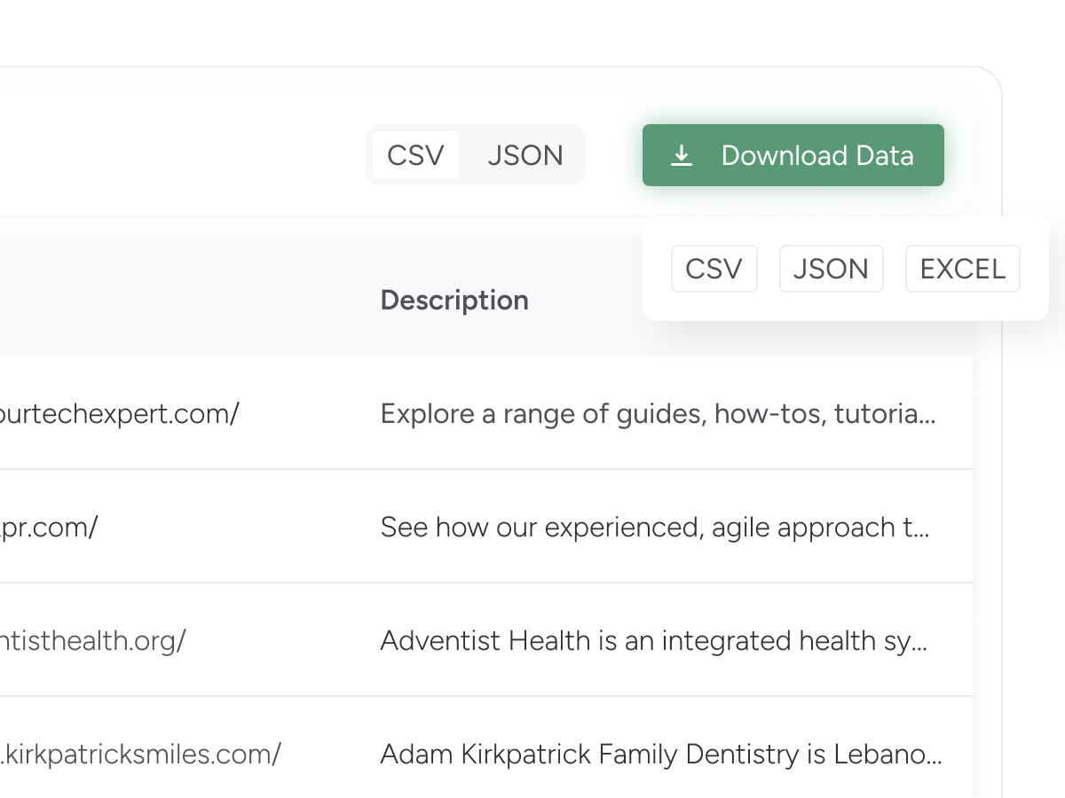Click gap between JSON toggle and Download Data
The width and height of the screenshot is (1065, 798).
coord(613,156)
